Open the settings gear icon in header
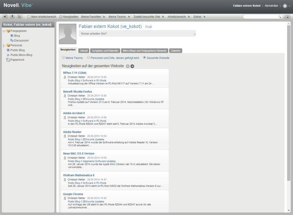 [x=285, y=6]
